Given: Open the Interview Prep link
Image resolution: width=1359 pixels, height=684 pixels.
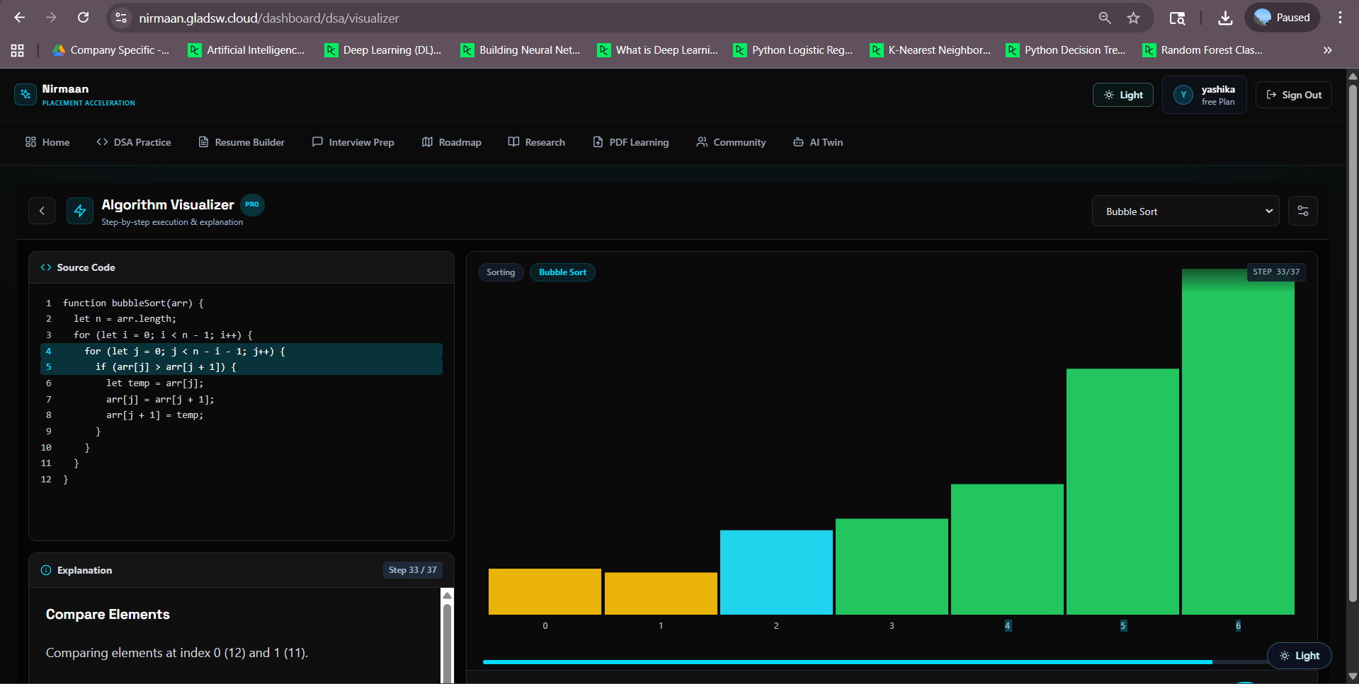Looking at the screenshot, I should coord(353,142).
